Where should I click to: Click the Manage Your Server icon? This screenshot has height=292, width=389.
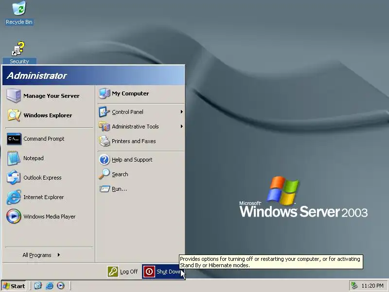14,95
